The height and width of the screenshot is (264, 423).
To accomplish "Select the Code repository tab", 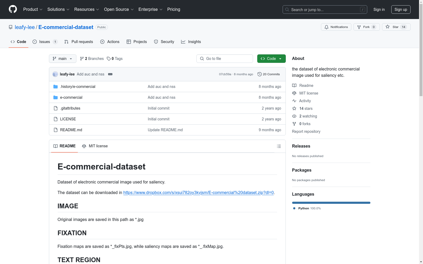I will (x=19, y=42).
